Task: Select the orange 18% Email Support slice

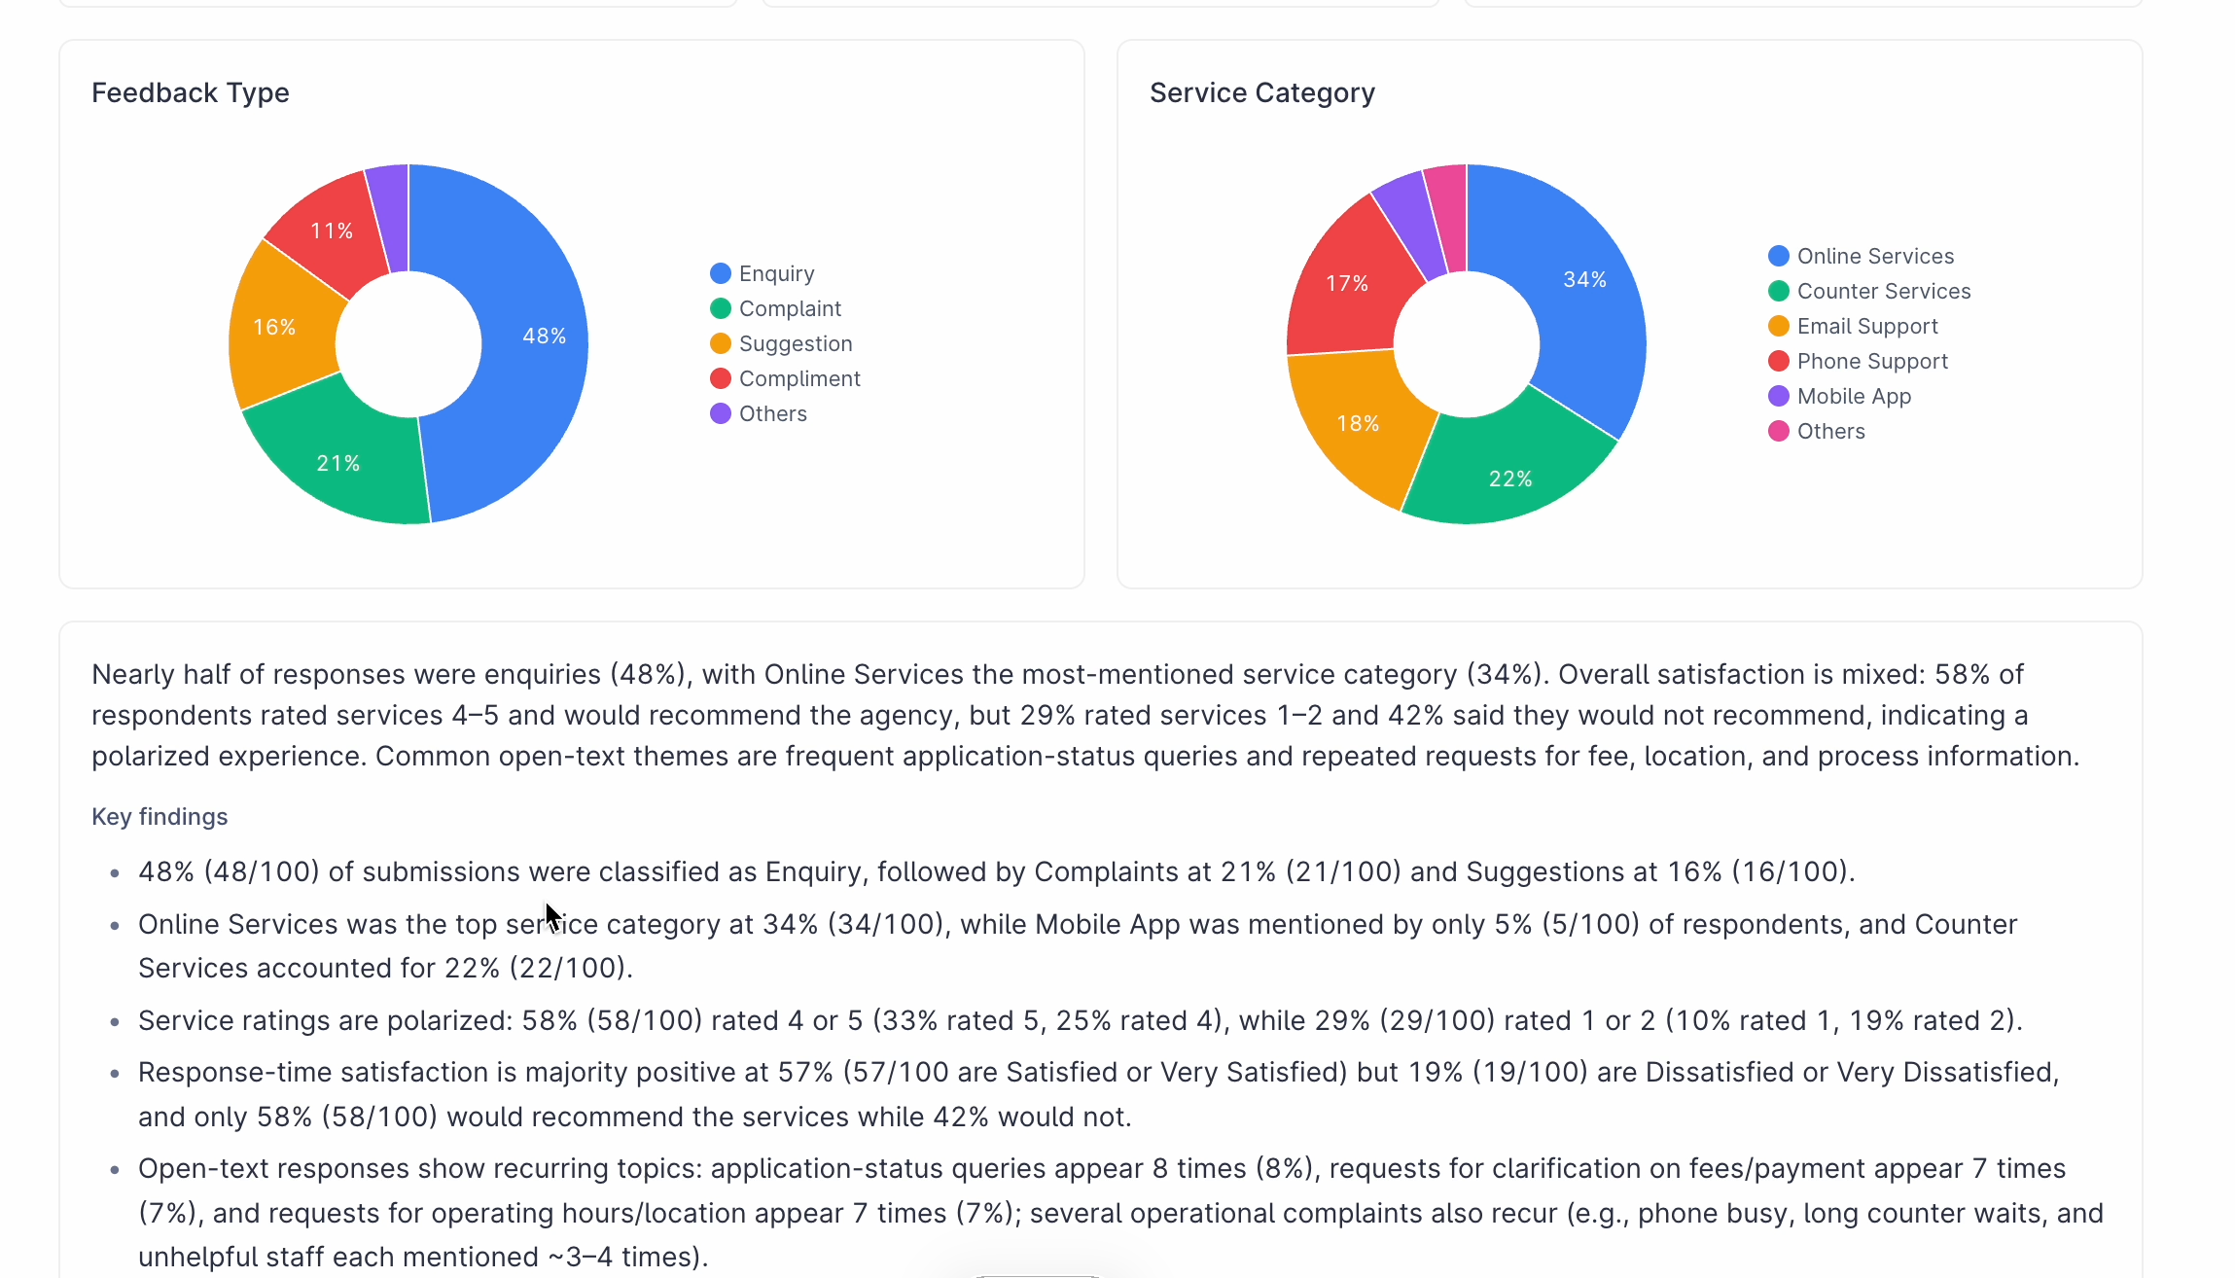Action: click(x=1357, y=423)
